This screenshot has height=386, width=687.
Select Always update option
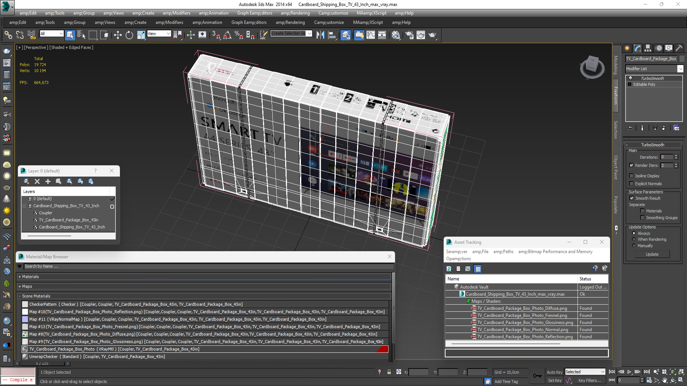pos(634,233)
